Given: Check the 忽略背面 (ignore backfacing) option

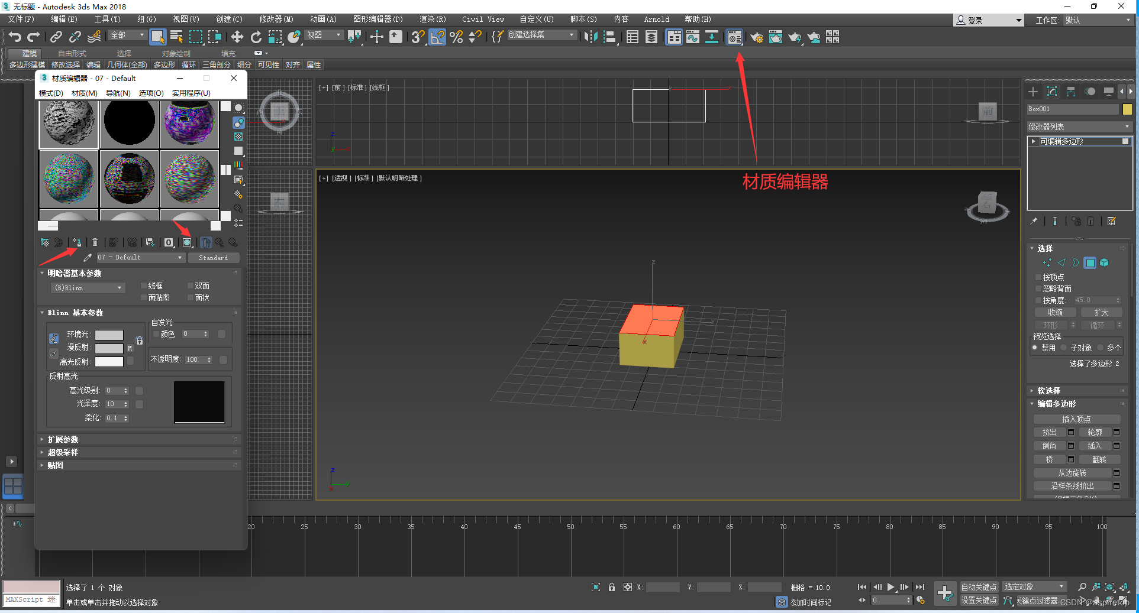Looking at the screenshot, I should [x=1038, y=288].
